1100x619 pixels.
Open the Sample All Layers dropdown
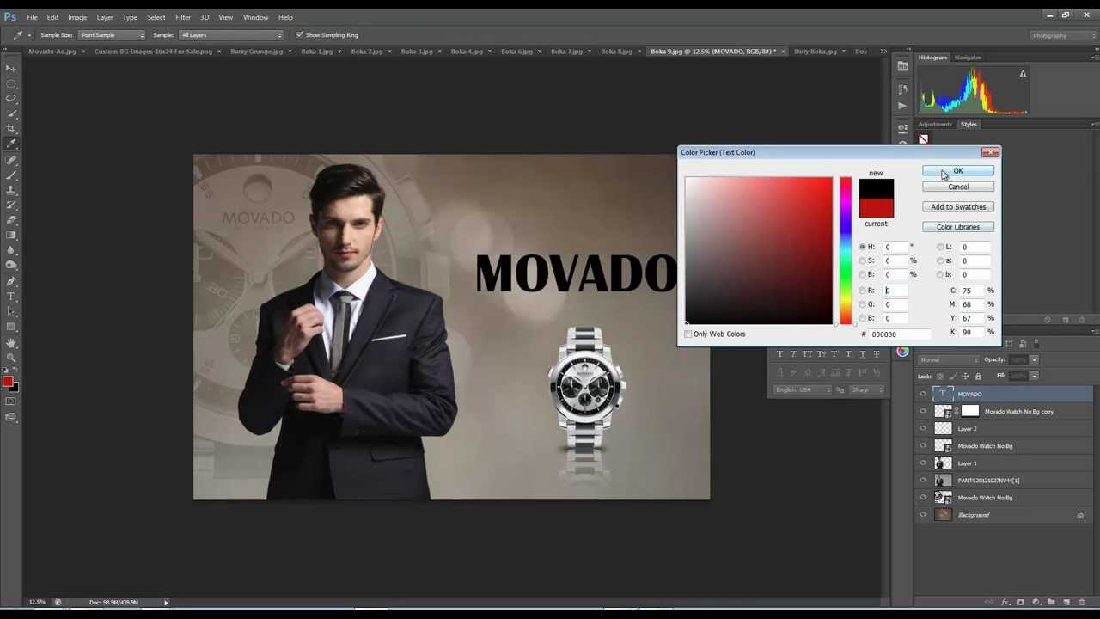tap(230, 35)
